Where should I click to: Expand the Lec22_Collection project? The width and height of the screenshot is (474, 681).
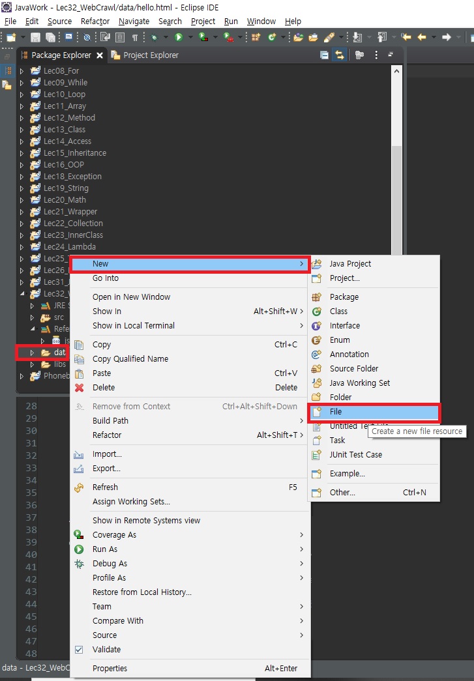pyautogui.click(x=22, y=224)
